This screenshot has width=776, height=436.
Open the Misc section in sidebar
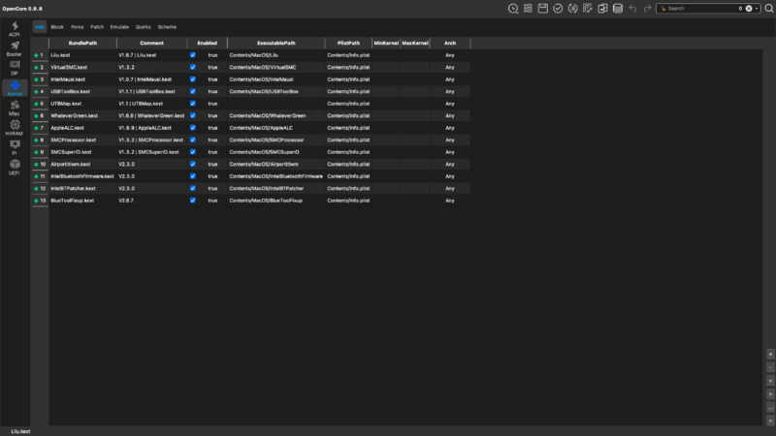(15, 109)
